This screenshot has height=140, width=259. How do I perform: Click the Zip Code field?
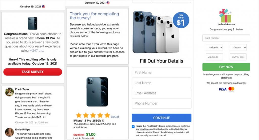pos(214,57)
